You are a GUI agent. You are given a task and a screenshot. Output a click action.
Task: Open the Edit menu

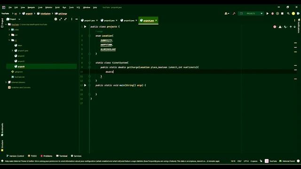click(16, 8)
